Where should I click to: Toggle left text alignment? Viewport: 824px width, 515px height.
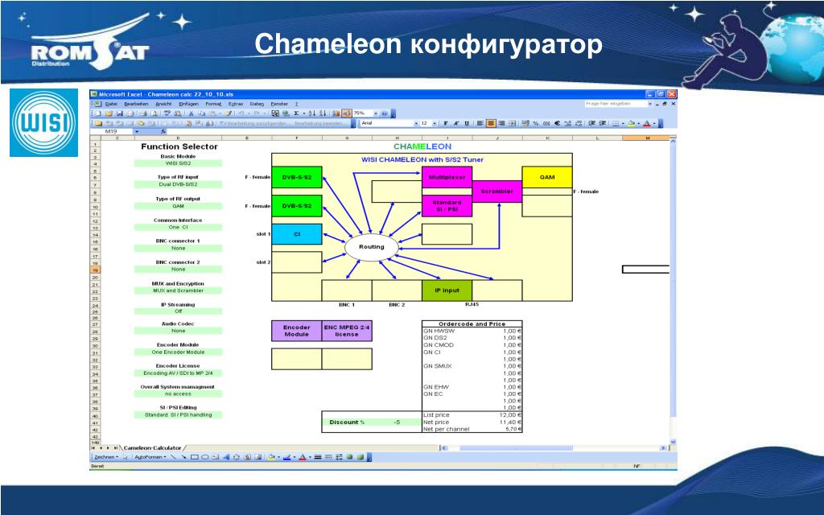coord(480,123)
